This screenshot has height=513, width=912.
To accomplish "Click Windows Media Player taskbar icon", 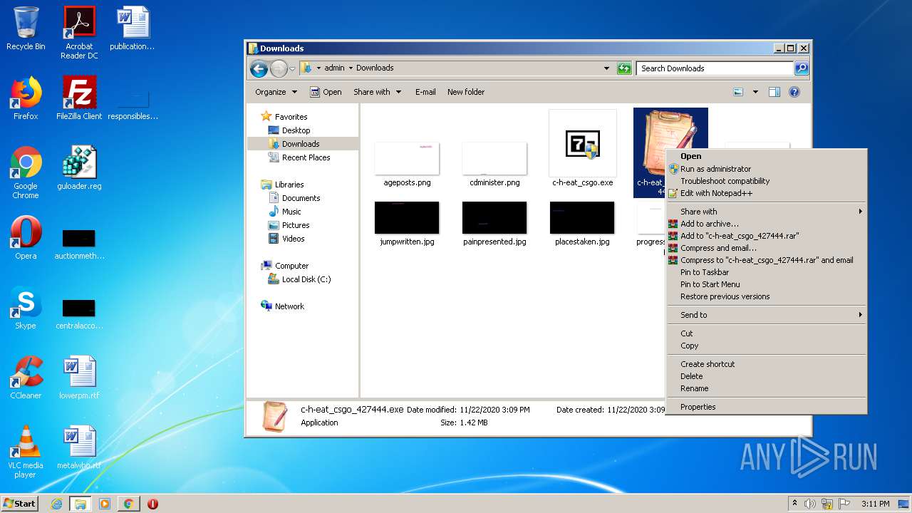I will tap(105, 504).
